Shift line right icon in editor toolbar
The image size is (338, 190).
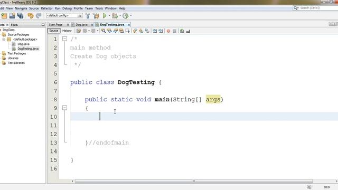point(161,31)
